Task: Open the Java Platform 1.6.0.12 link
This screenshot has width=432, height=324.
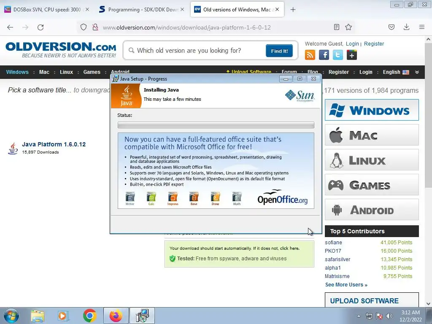Action: tap(54, 144)
